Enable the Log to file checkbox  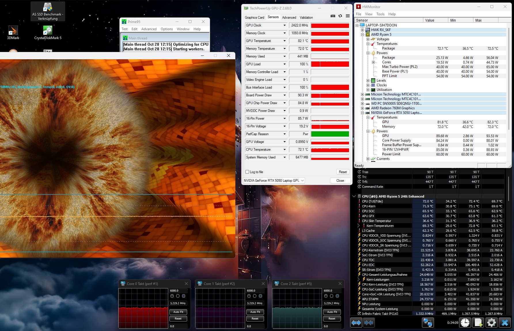click(247, 172)
